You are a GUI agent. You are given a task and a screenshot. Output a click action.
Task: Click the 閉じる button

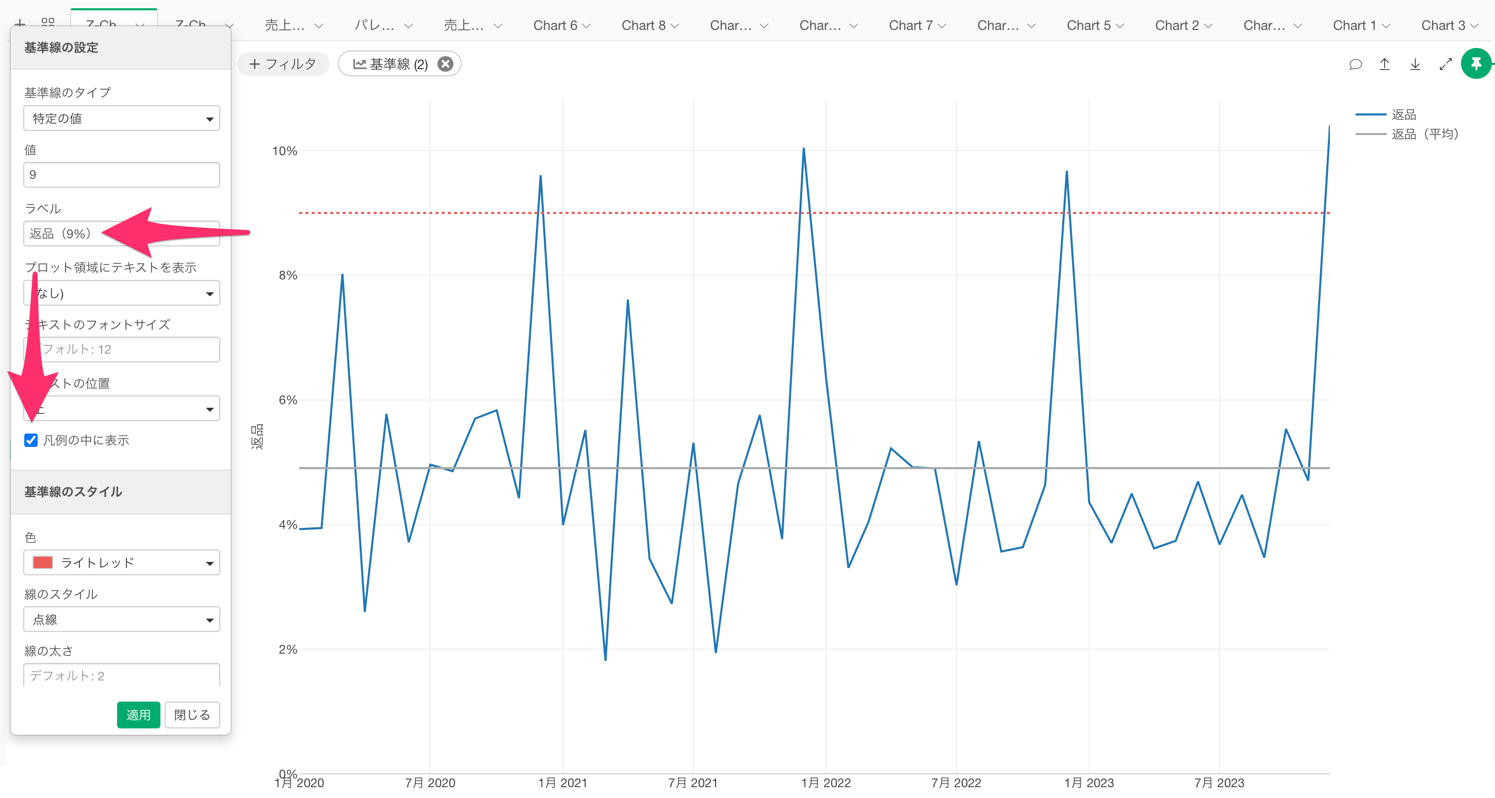coord(191,714)
